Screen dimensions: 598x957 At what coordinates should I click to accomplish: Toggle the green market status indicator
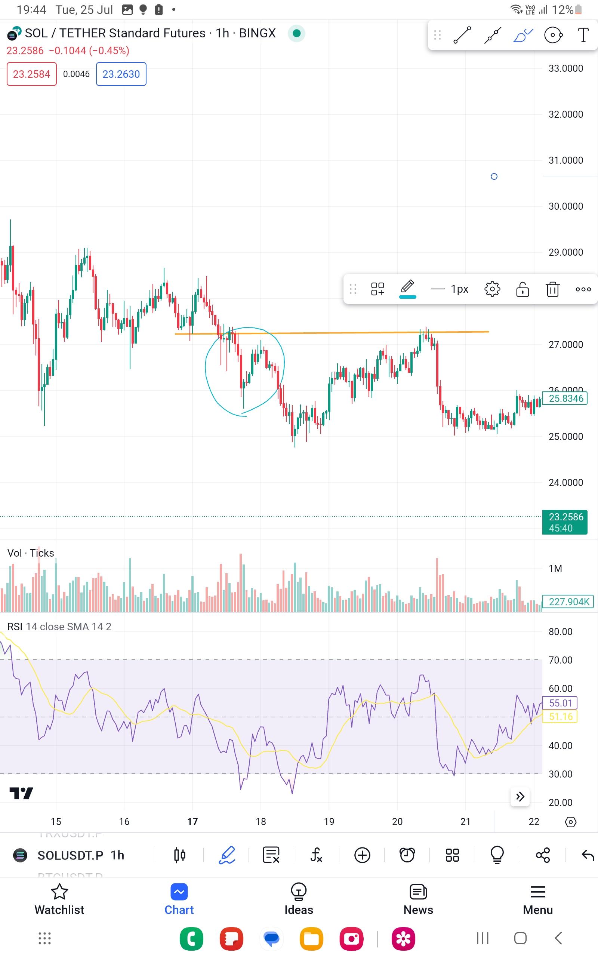tap(297, 33)
